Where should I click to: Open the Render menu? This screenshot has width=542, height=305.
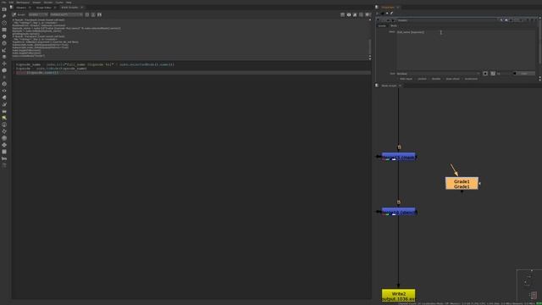tap(48, 3)
